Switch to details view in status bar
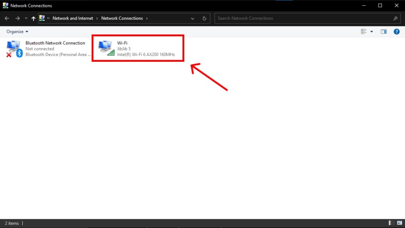Viewport: 405px width, 228px height. coord(392,223)
